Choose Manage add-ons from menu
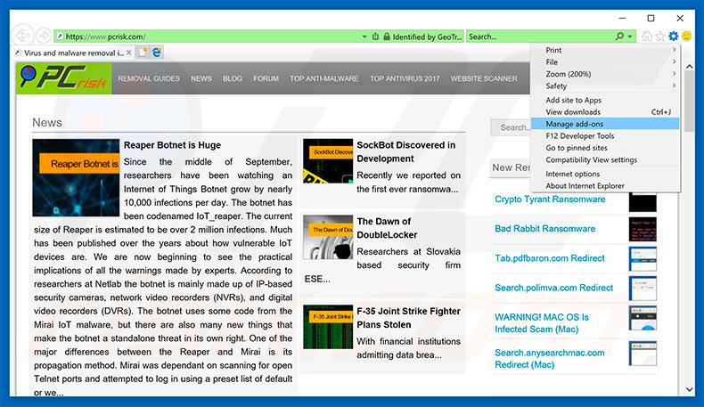Image resolution: width=704 pixels, height=407 pixels. 605,124
